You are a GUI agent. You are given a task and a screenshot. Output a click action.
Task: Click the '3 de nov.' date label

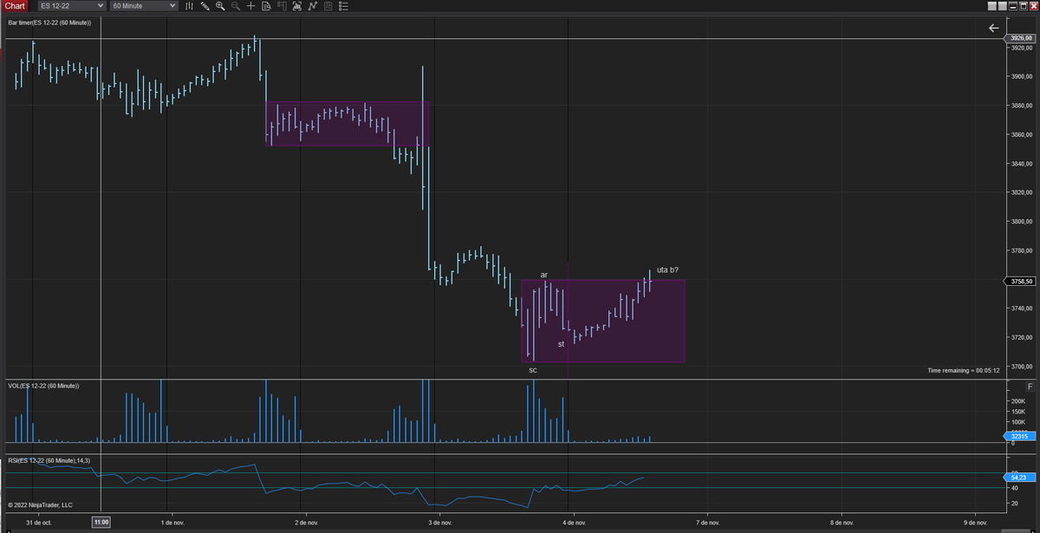pyautogui.click(x=440, y=523)
